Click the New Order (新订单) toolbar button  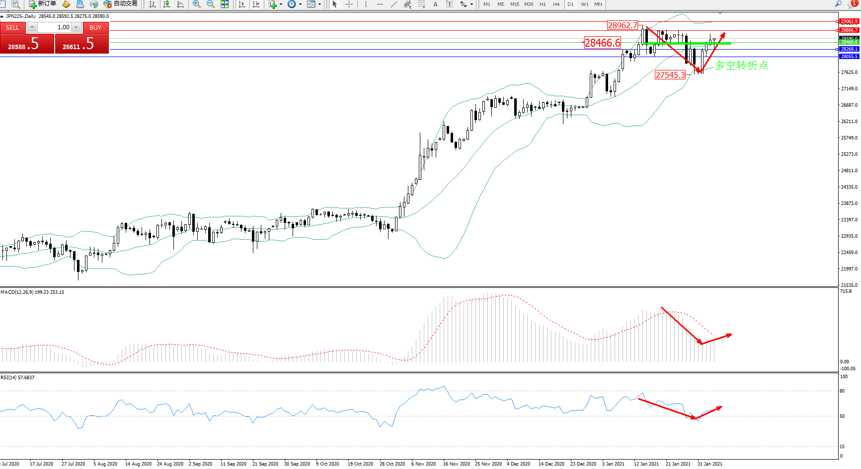(x=42, y=4)
